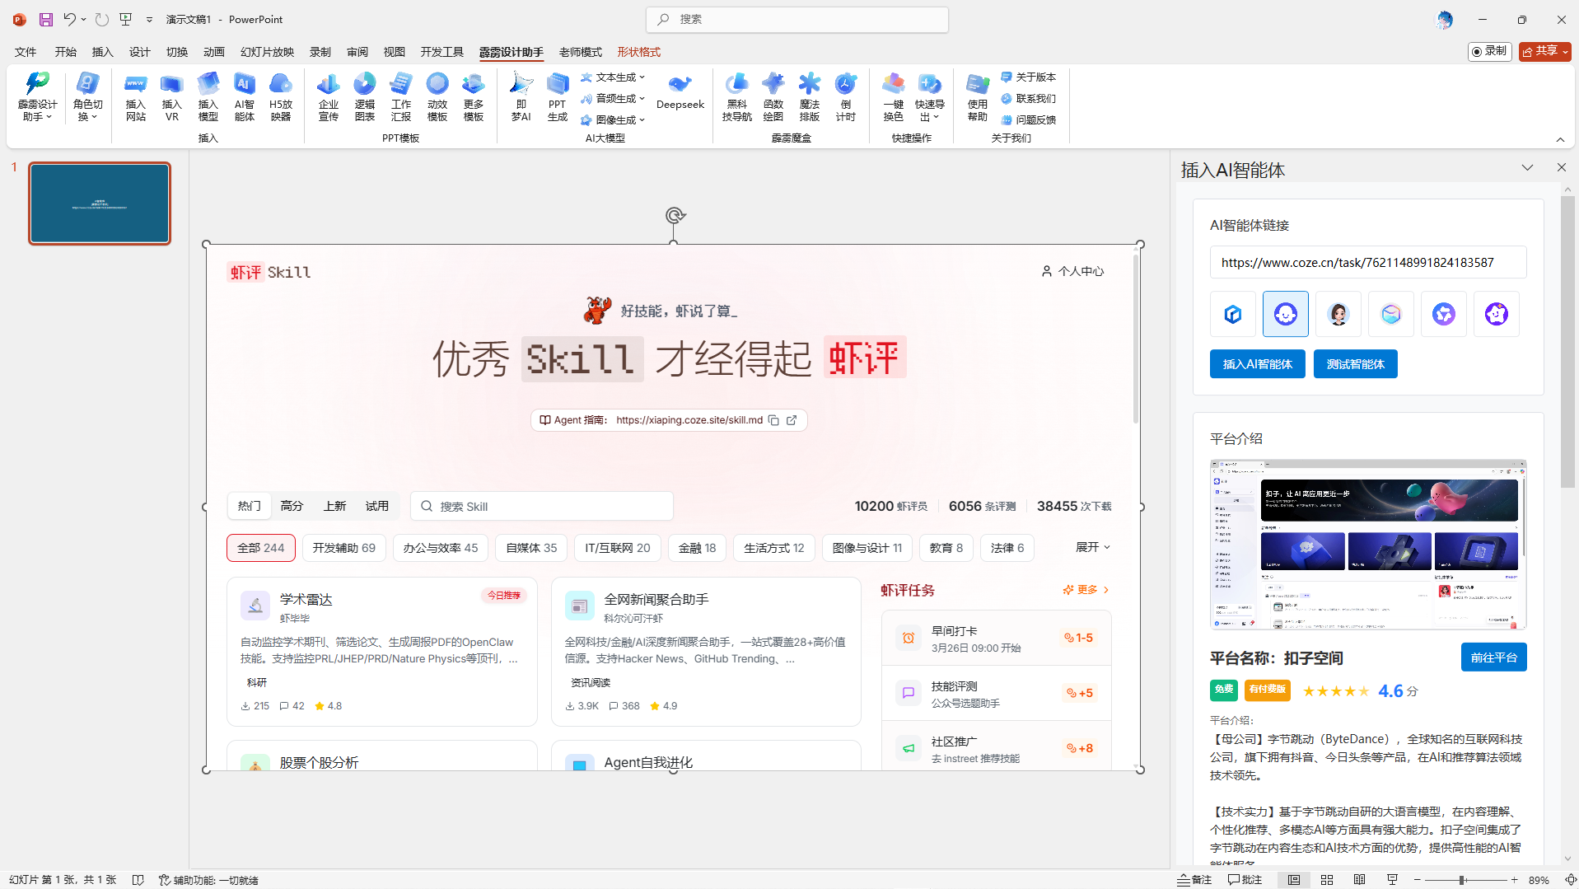Click the 函数绘图 icon
The height and width of the screenshot is (889, 1579).
(x=773, y=97)
